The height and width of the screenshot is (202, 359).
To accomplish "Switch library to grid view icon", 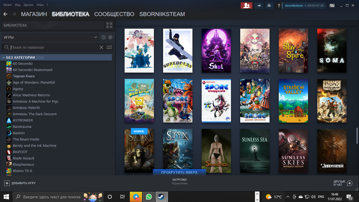I will click(x=109, y=25).
